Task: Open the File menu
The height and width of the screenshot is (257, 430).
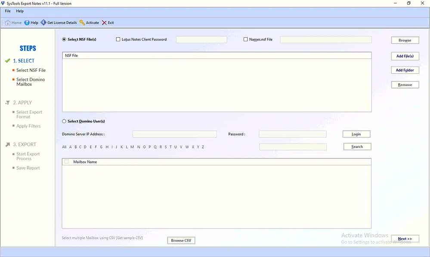Action: [8, 11]
